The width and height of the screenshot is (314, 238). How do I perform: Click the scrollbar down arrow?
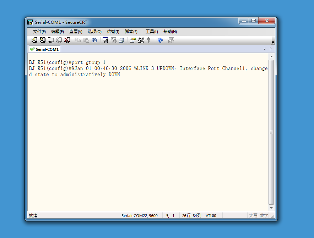point(271,208)
